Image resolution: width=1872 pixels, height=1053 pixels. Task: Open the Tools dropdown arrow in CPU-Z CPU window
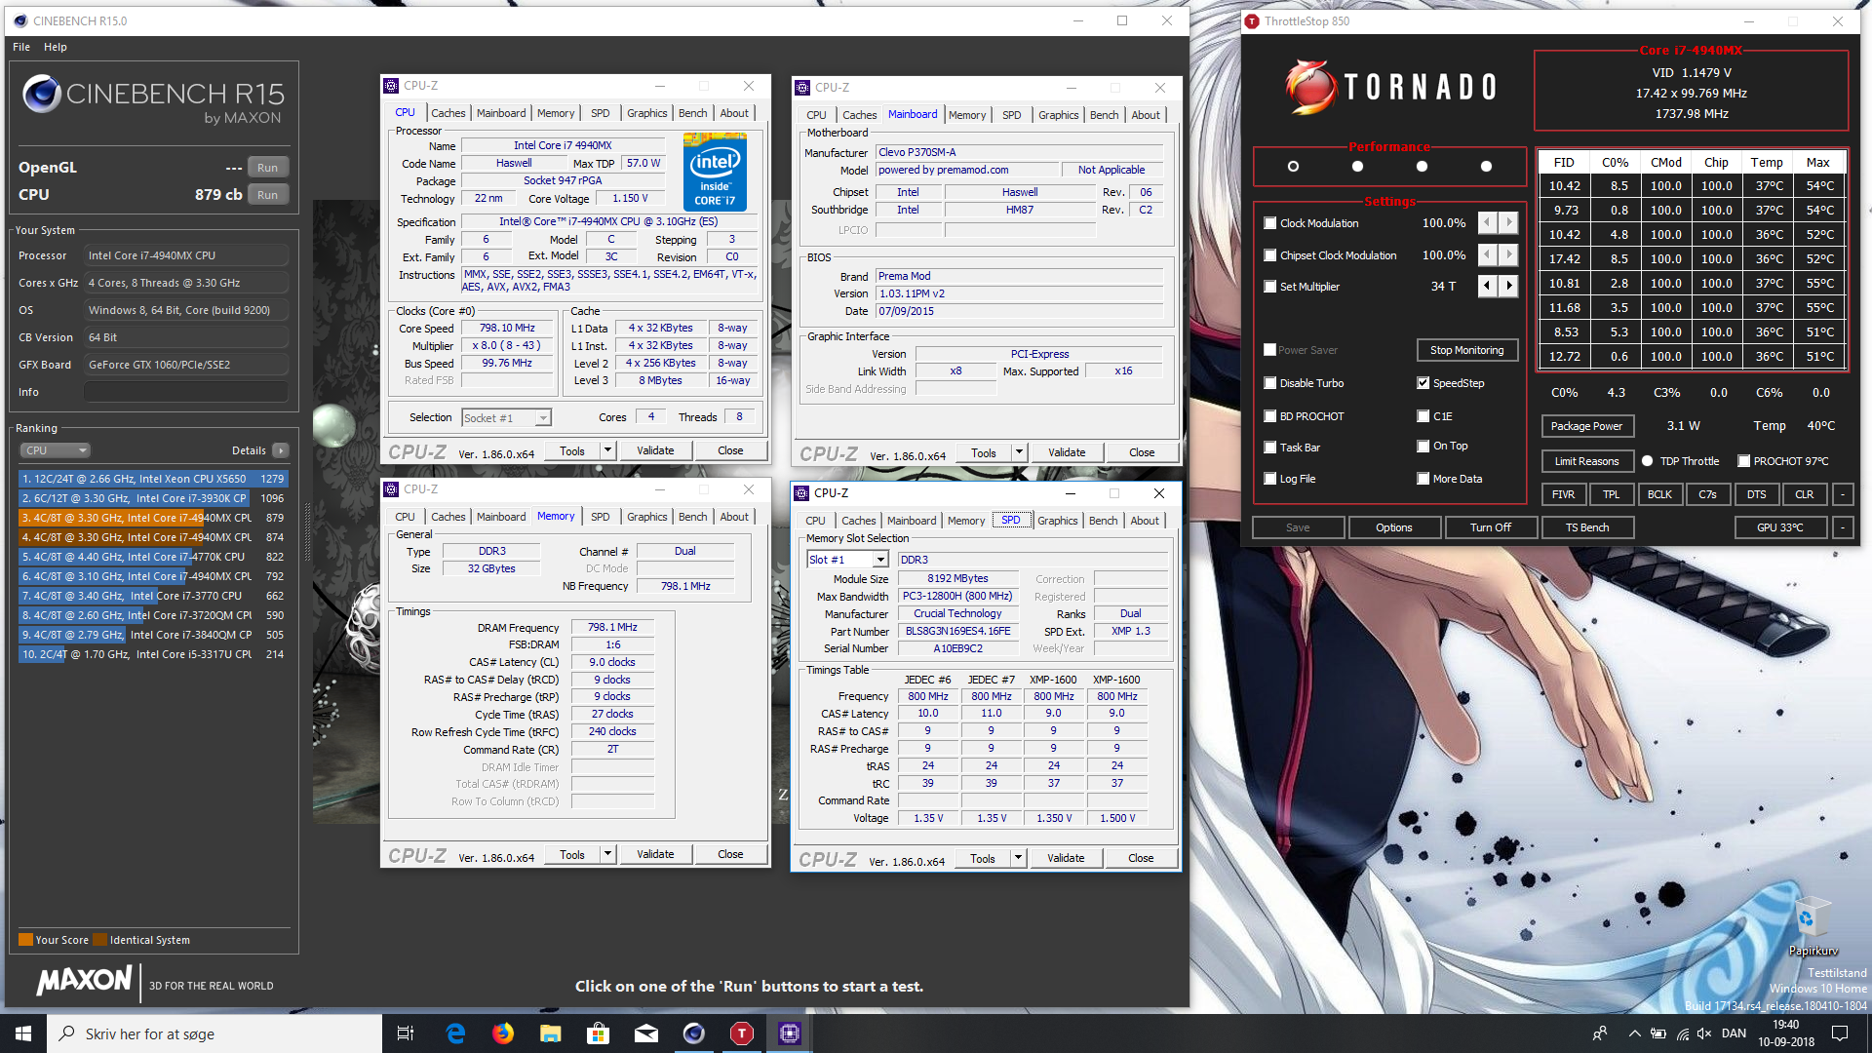(x=607, y=450)
